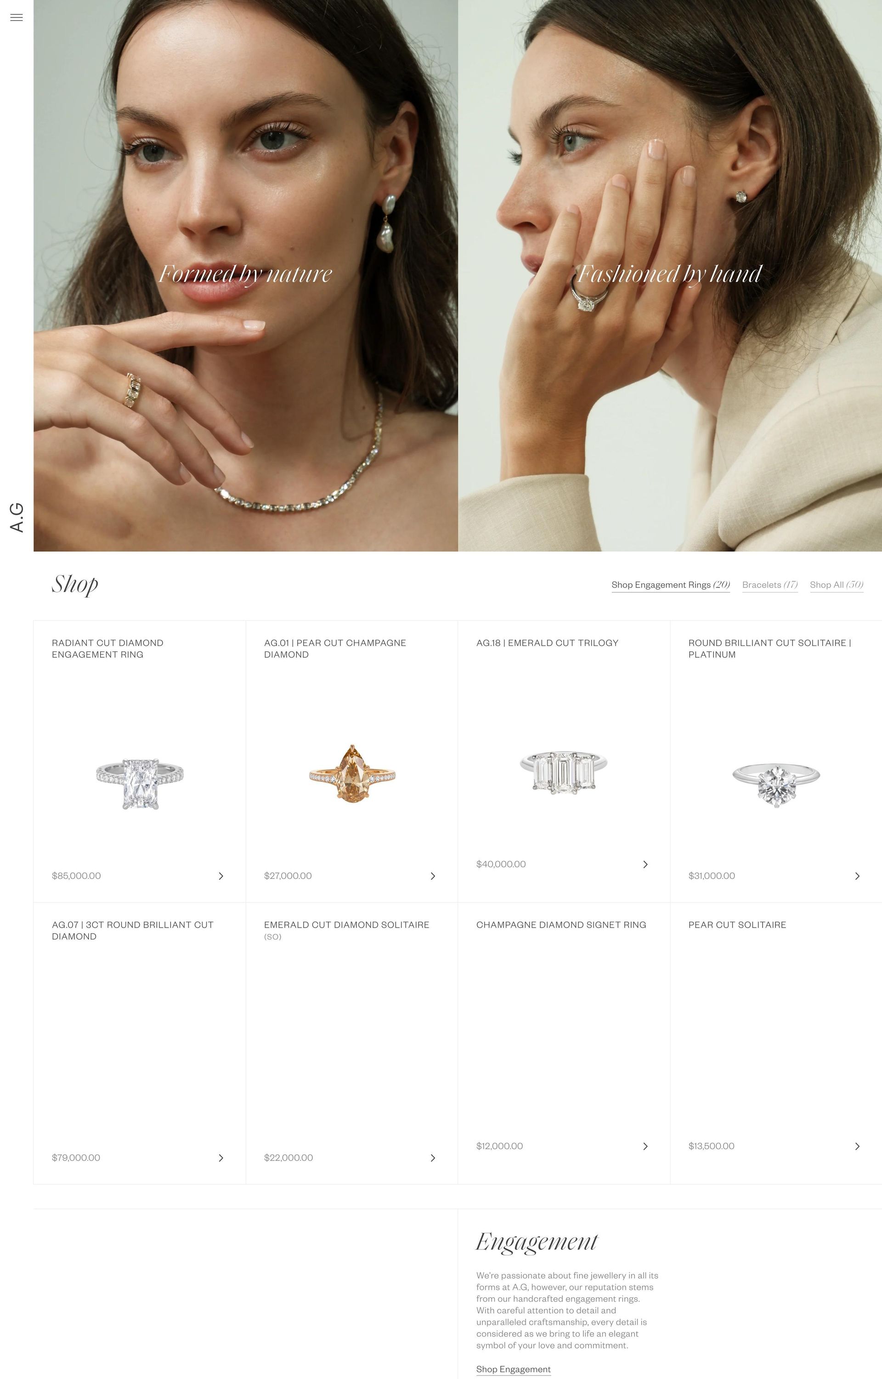882x1379 pixels.
Task: Click the A.G vertical logo
Action: click(17, 517)
